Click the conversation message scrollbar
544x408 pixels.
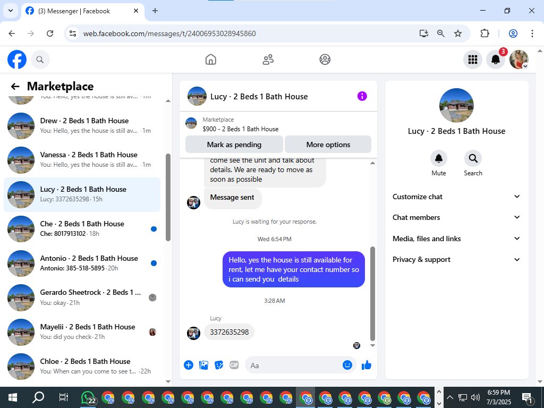pos(372,293)
